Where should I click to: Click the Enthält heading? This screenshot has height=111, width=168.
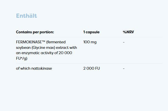[x=26, y=16]
